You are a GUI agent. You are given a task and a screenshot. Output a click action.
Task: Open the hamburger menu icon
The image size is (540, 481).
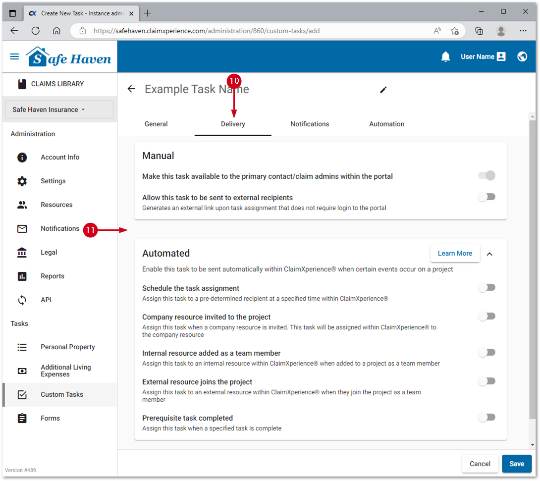pos(15,57)
